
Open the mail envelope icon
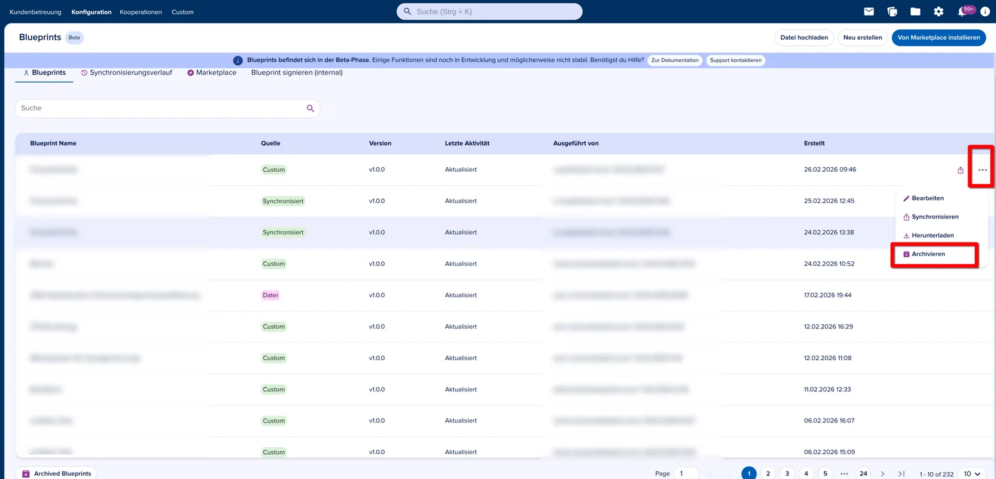coord(869,11)
